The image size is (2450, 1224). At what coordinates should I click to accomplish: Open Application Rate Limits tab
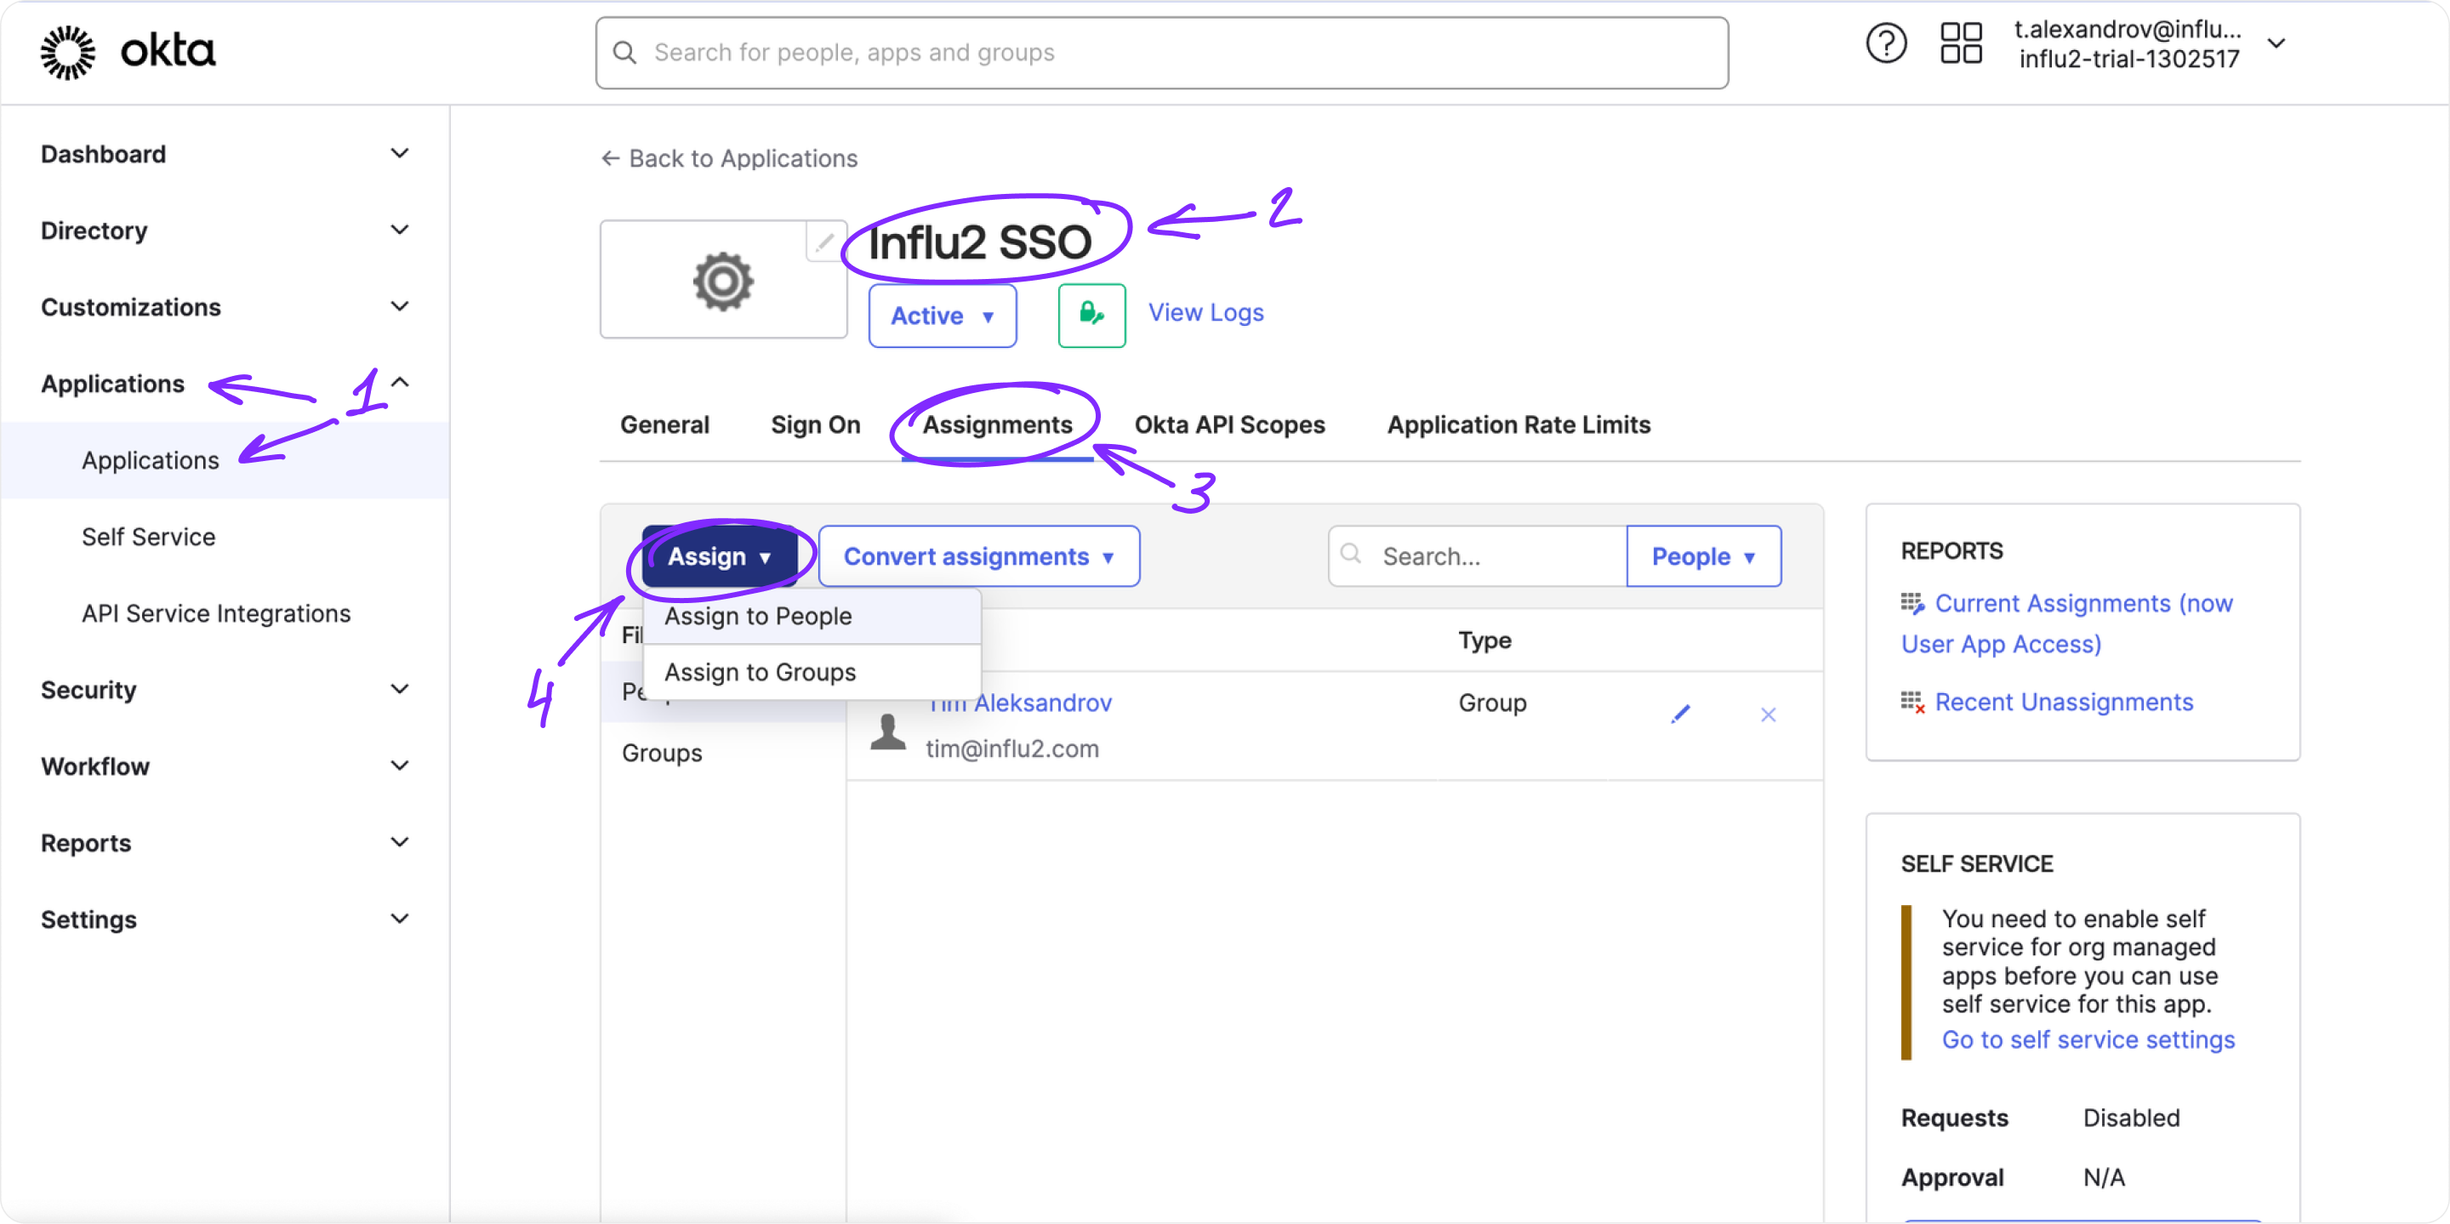coord(1518,425)
